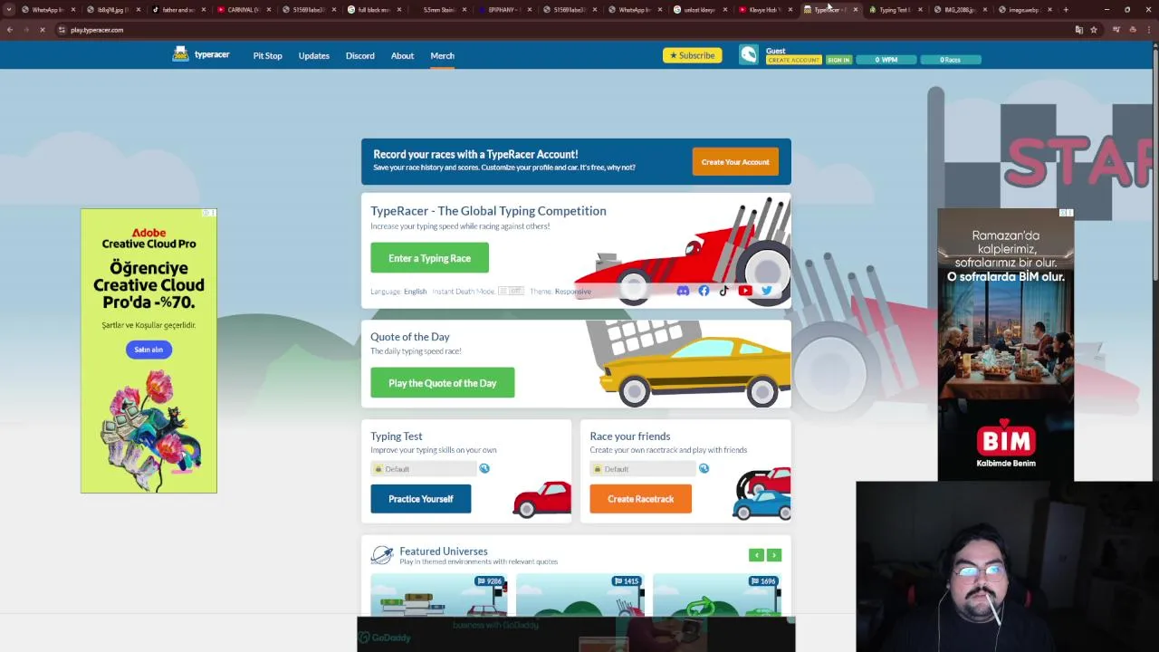Open the Facebook social icon link
The width and height of the screenshot is (1159, 652).
(704, 291)
